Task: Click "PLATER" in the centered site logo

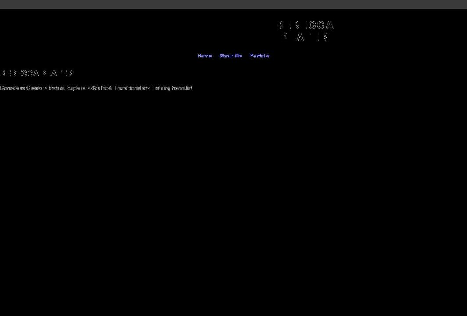Action: (x=306, y=38)
